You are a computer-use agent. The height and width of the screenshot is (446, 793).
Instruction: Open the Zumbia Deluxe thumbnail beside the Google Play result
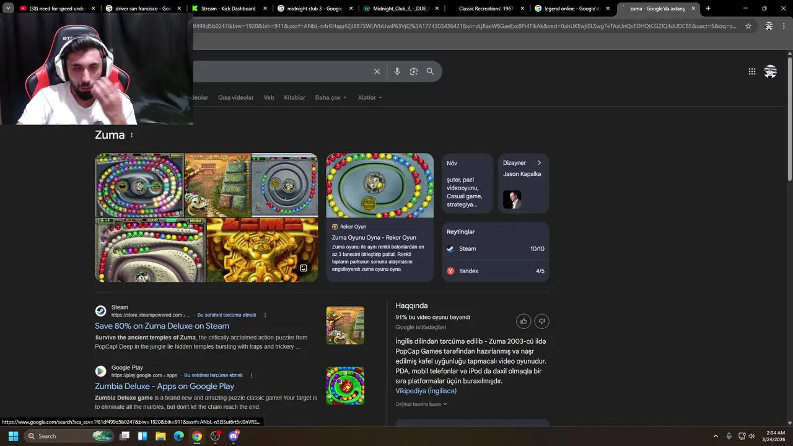(345, 385)
